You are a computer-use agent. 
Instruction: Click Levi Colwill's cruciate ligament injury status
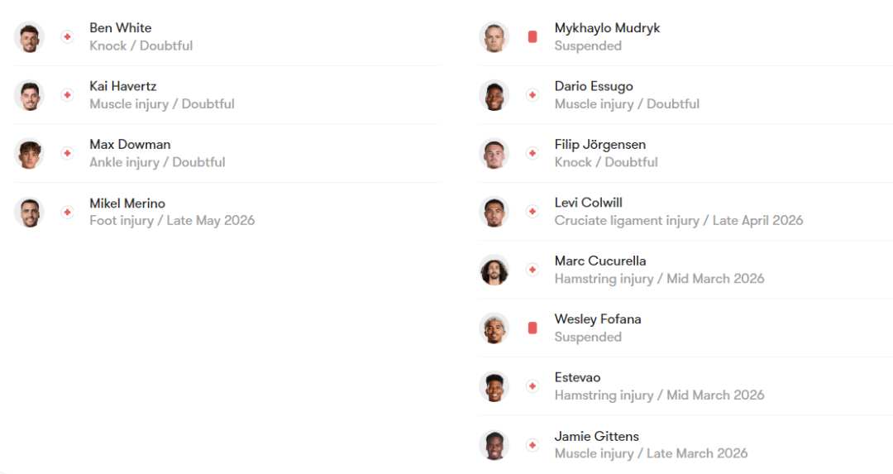(679, 221)
